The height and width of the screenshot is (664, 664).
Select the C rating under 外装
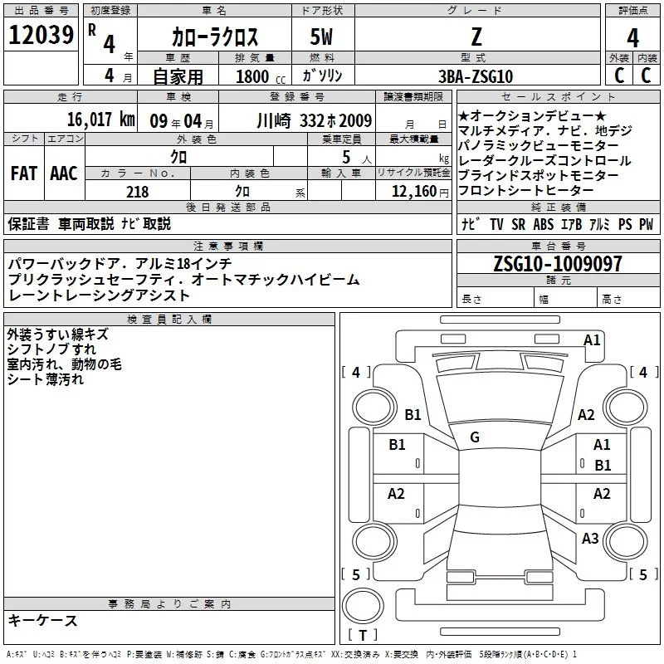619,76
